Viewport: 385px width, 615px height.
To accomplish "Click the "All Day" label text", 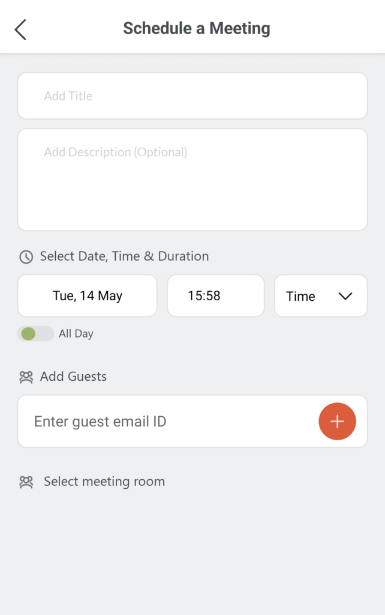I will [76, 334].
